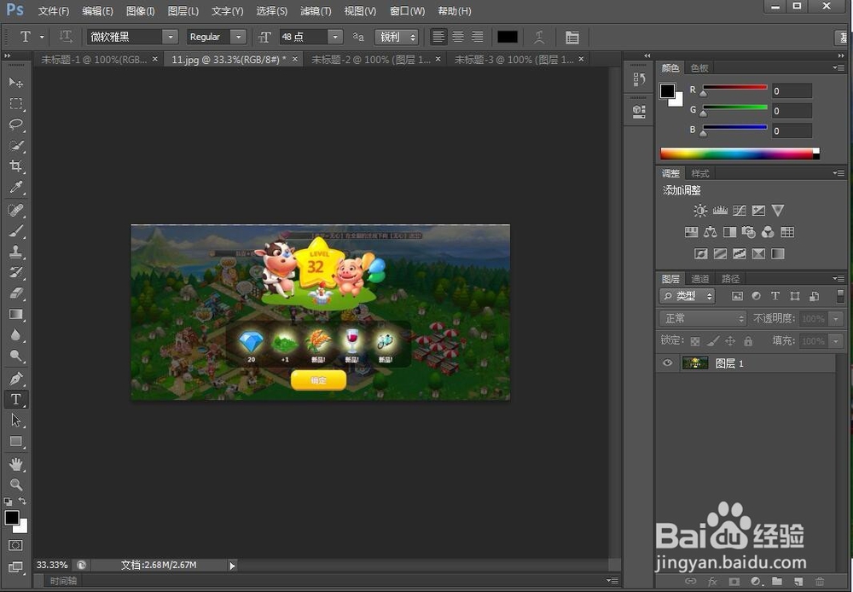
Task: Select the Spot Healing Brush tool
Action: (x=15, y=210)
